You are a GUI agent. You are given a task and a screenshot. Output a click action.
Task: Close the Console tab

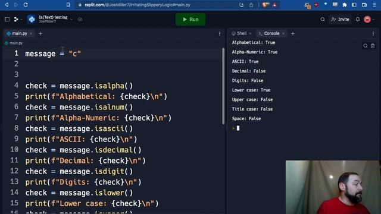click(283, 33)
